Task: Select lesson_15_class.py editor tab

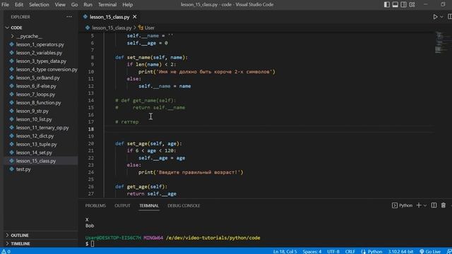Action: coord(109,17)
